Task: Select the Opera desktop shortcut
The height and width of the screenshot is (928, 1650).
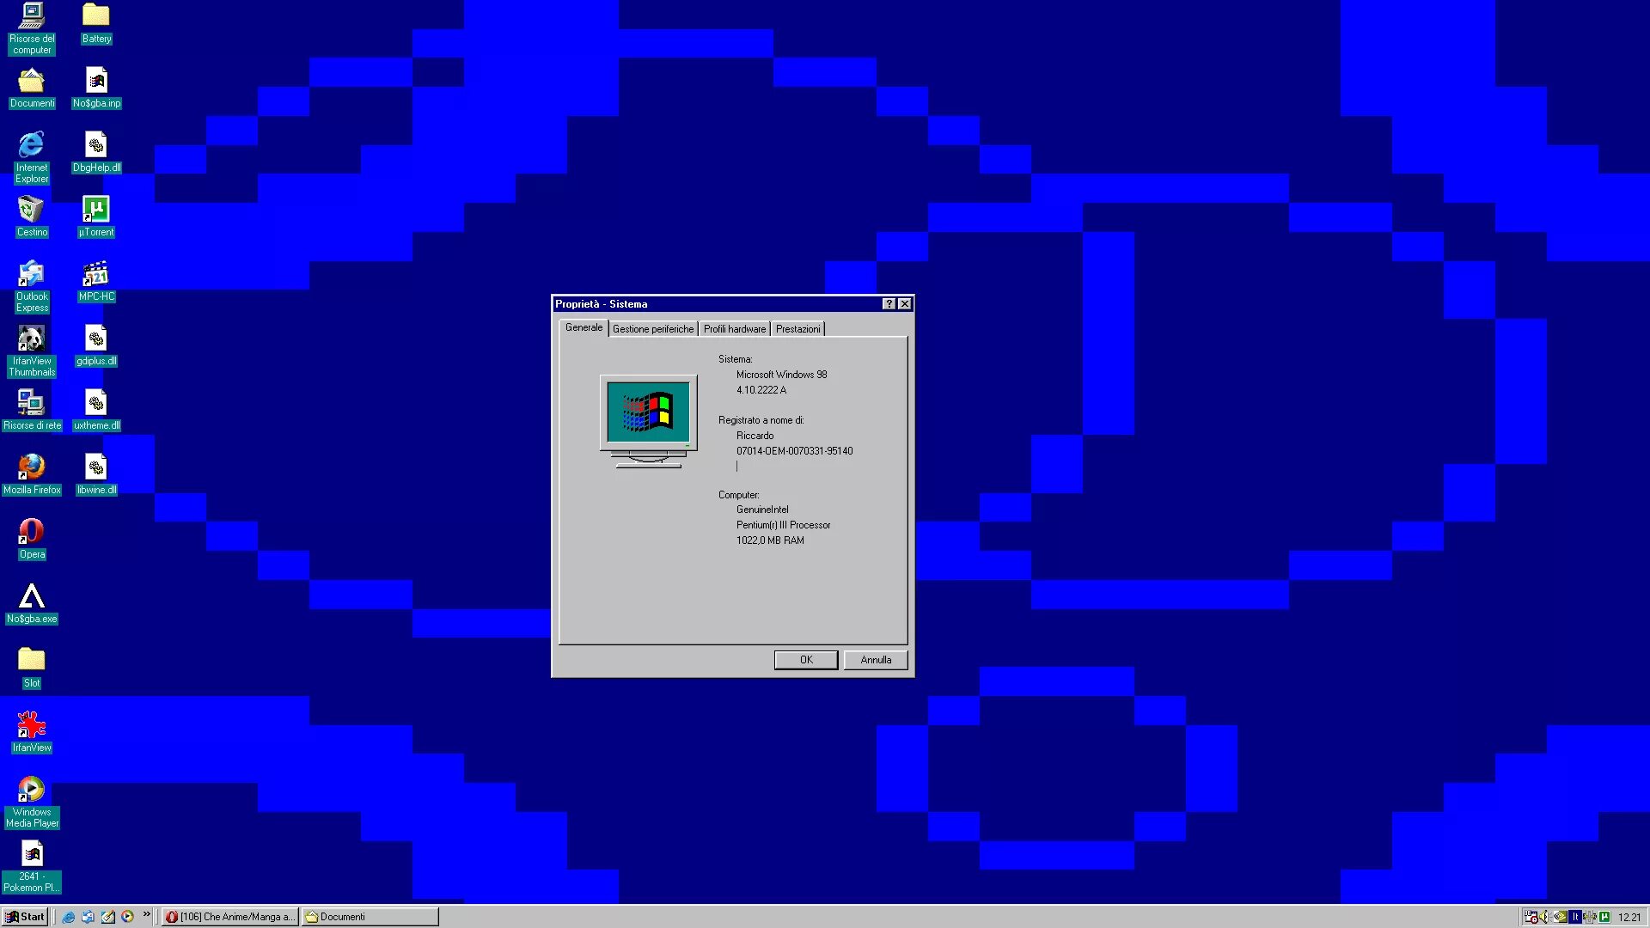Action: [x=32, y=539]
